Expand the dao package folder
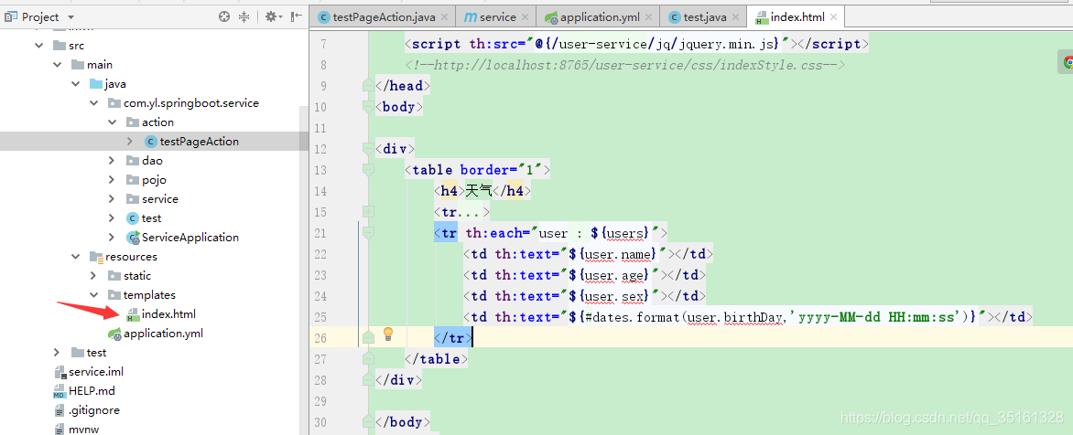Screen dimensions: 1073x435 click(113, 161)
